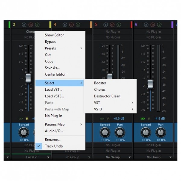Viewport: 181px width, 181px height.
Task: Open No Group dropdown on track 4
Action: click(72, 157)
